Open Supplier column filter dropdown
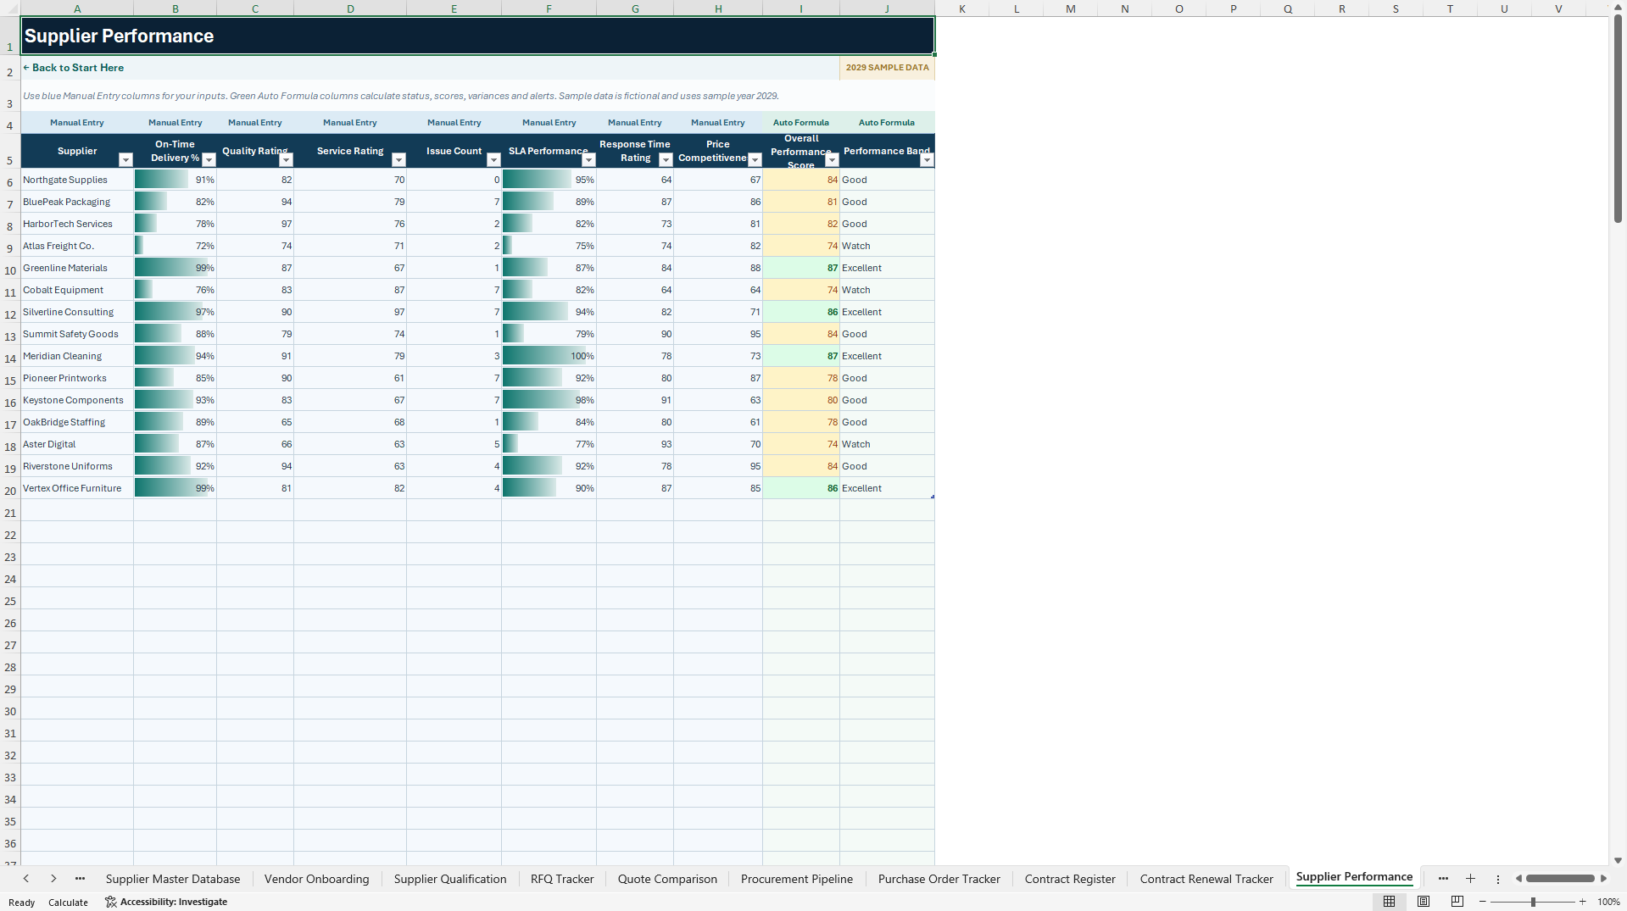The width and height of the screenshot is (1627, 911). (x=125, y=160)
